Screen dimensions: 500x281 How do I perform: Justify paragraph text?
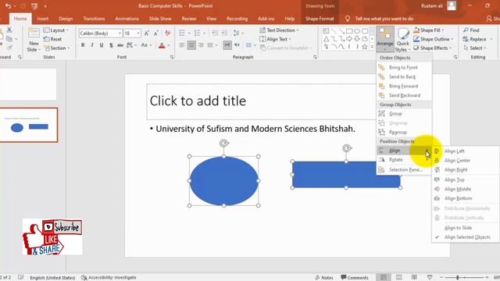click(210, 45)
